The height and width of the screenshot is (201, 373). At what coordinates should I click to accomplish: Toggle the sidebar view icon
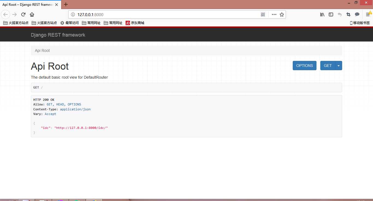pyautogui.click(x=331, y=14)
